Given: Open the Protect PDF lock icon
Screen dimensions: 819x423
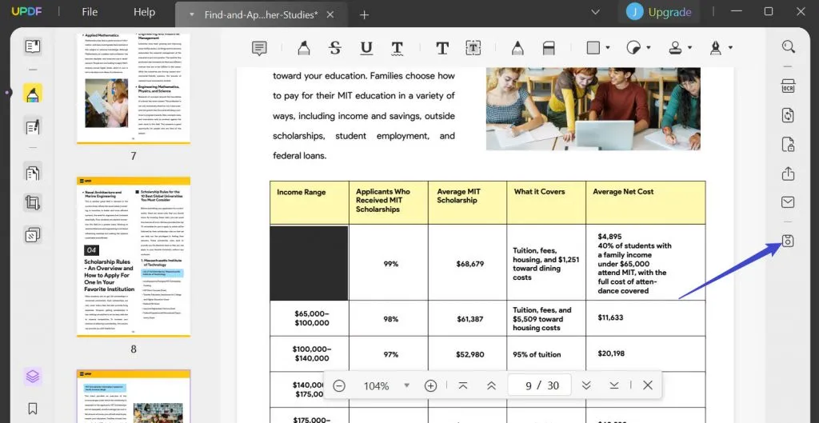Looking at the screenshot, I should pos(788,144).
